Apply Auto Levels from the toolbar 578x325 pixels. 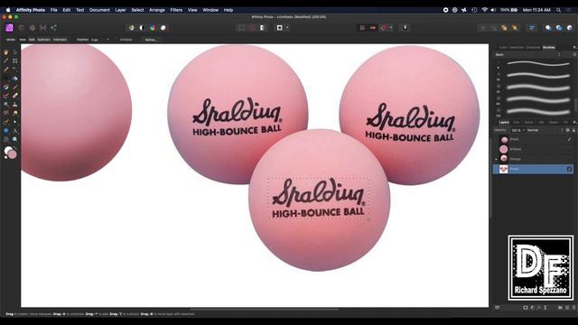pos(131,28)
